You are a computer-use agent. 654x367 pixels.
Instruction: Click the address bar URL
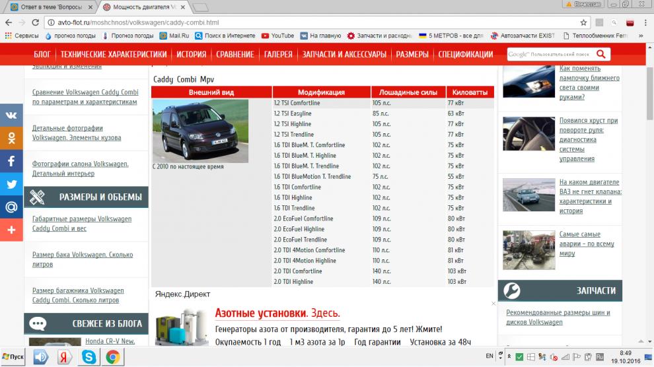(138, 22)
